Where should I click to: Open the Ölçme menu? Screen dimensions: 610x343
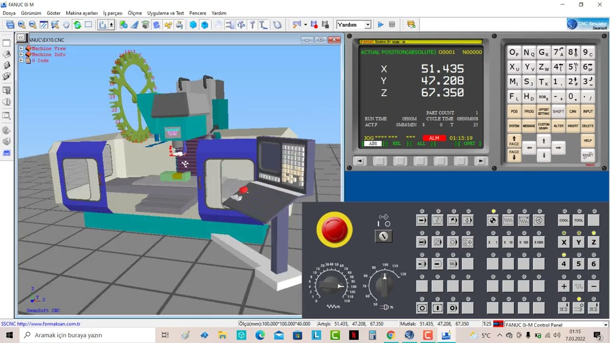pos(135,13)
